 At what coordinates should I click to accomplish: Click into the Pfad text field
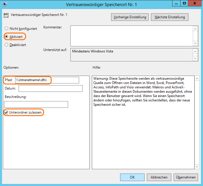[x=47, y=80]
